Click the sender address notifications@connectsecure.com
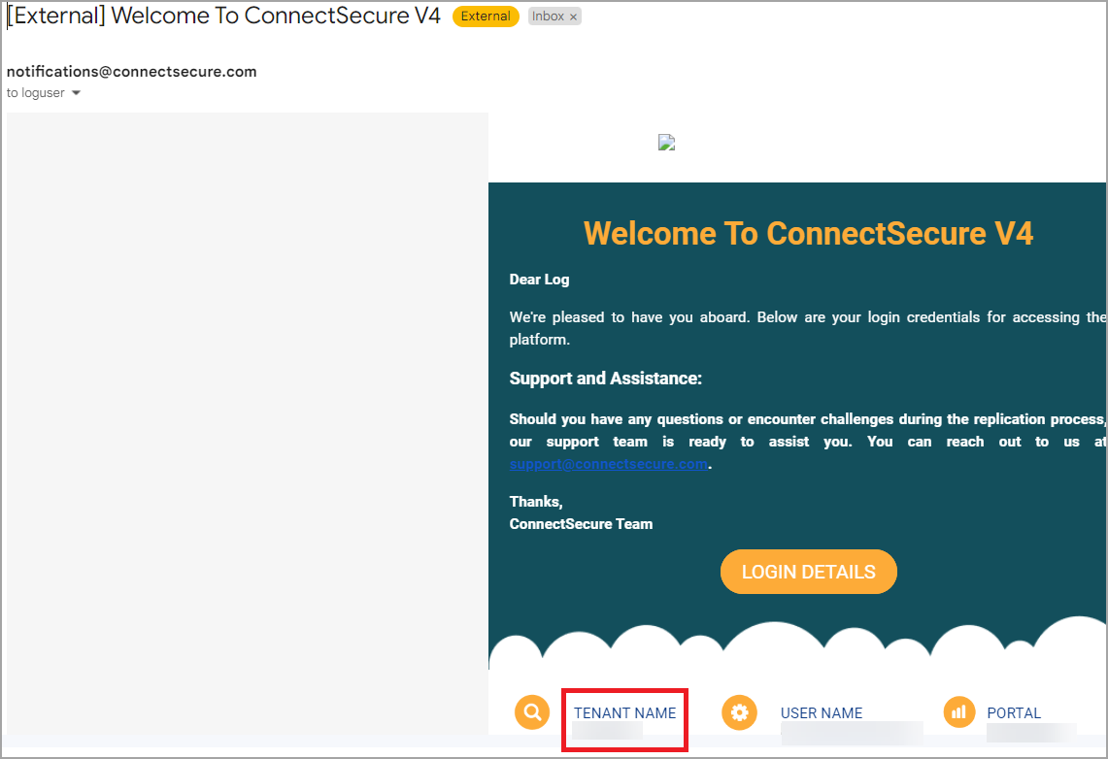This screenshot has width=1108, height=759. [x=132, y=71]
